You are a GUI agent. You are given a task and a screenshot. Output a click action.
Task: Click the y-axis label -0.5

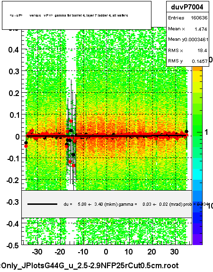[12, 246]
